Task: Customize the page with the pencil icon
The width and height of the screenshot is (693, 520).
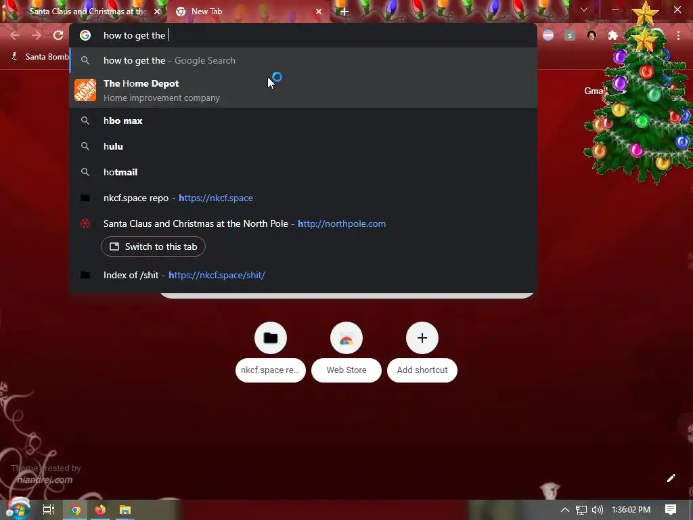Action: pos(671,478)
